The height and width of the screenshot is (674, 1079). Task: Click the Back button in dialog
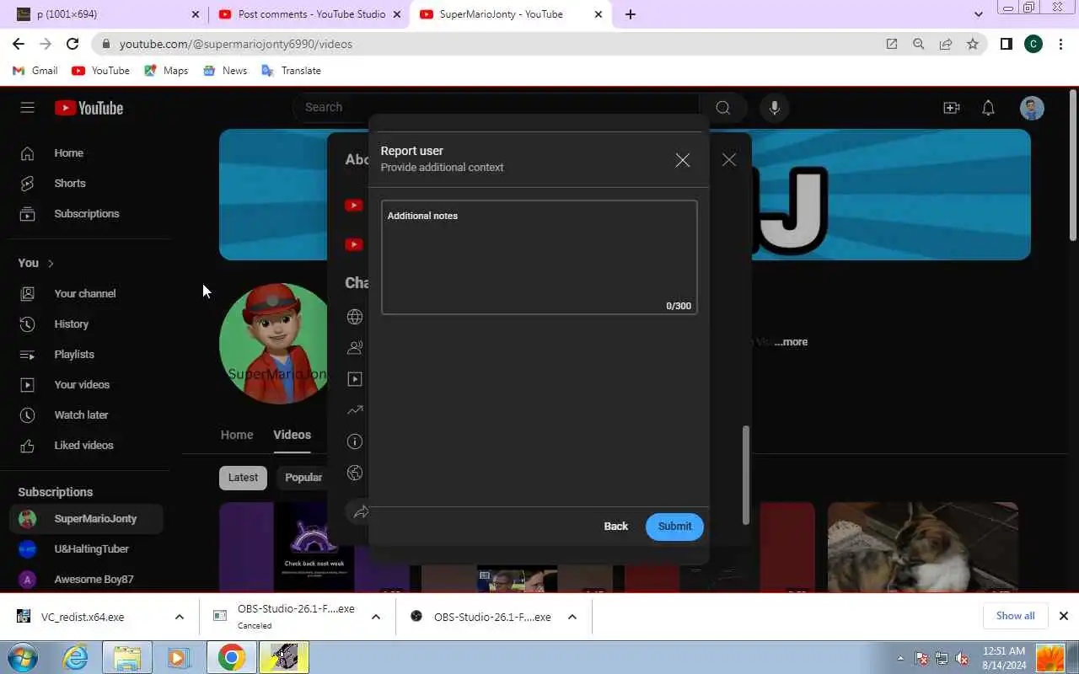615,527
